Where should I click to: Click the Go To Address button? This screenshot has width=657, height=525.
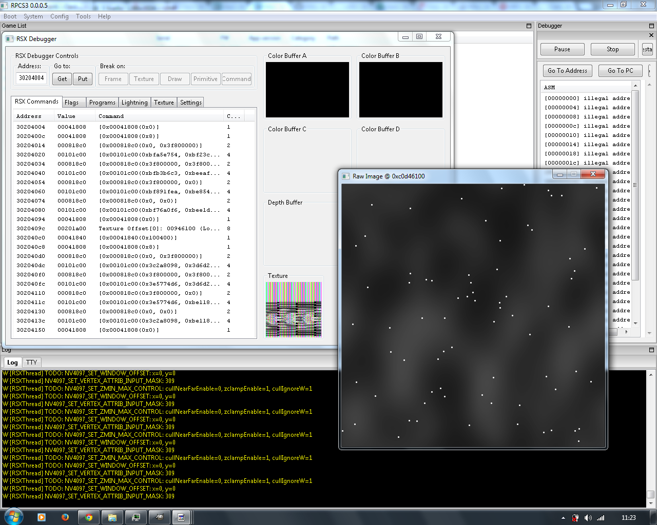click(x=567, y=71)
